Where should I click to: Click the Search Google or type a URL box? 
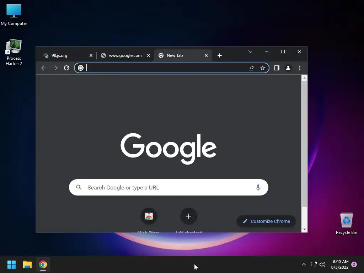168,187
